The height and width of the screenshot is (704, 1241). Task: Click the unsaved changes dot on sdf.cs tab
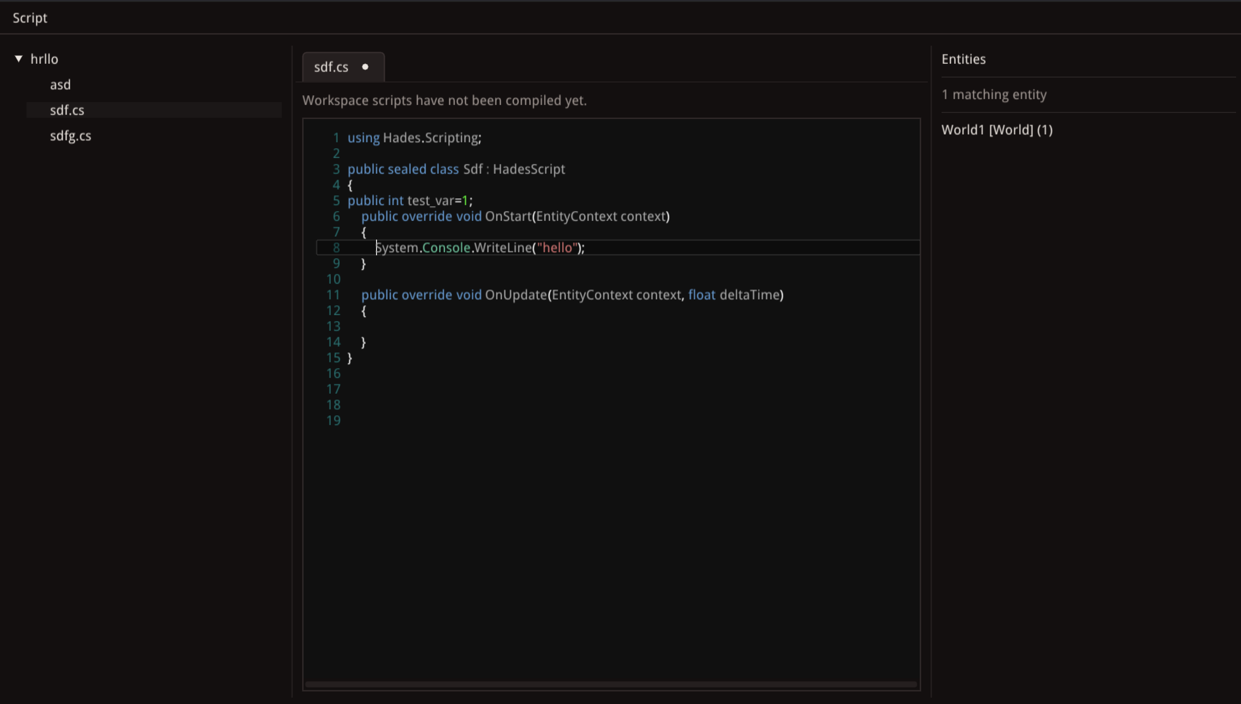(365, 67)
